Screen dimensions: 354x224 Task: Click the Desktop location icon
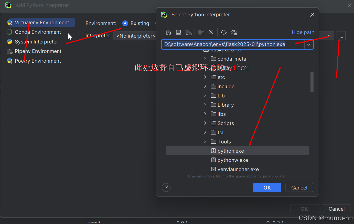(x=178, y=32)
